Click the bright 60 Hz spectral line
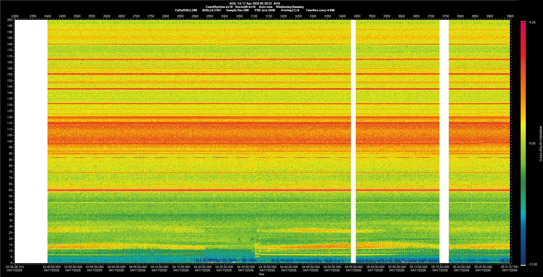543x277 pixels. click(x=198, y=190)
